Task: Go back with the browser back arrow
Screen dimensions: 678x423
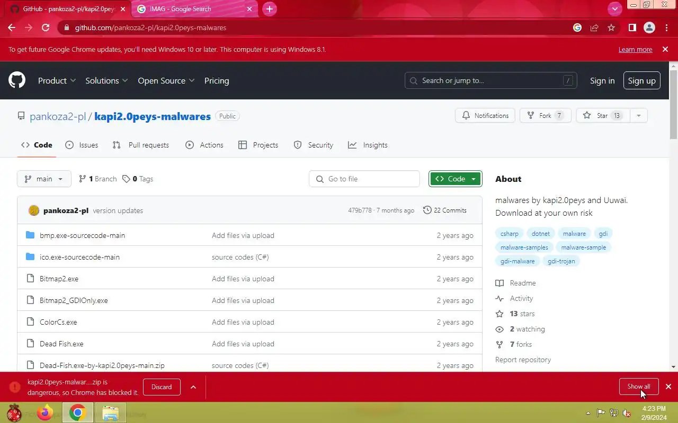Action: click(x=12, y=27)
